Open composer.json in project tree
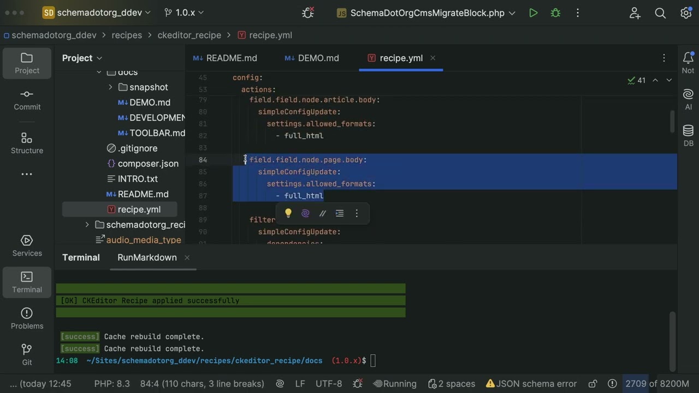The width and height of the screenshot is (699, 393). pos(148,164)
